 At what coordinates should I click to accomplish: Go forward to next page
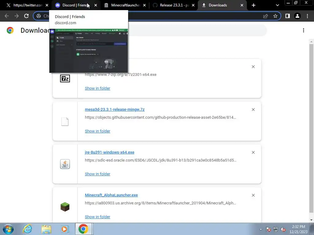17,16
